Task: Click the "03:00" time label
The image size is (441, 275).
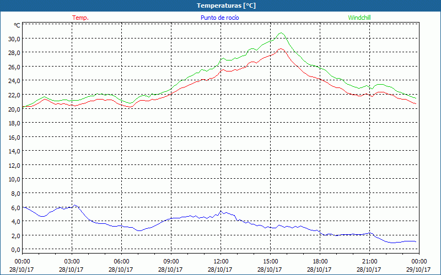Action: [x=72, y=262]
